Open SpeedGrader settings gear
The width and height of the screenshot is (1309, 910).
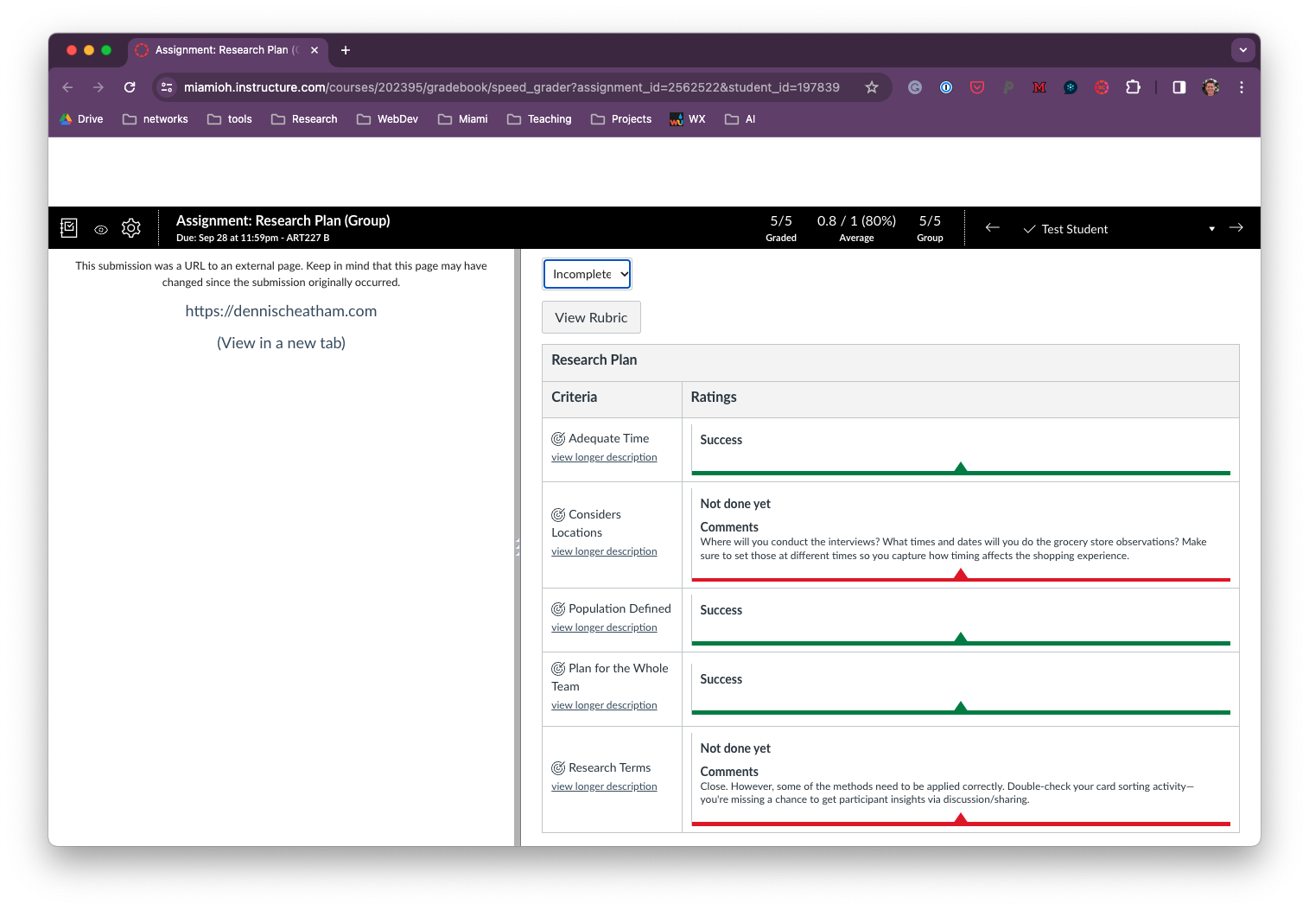pyautogui.click(x=131, y=228)
